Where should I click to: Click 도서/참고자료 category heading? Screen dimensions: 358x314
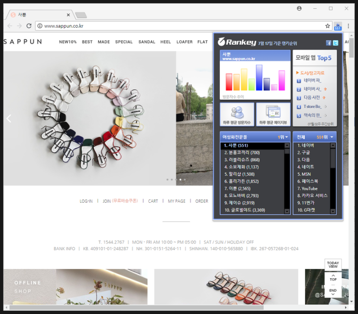[x=312, y=73]
